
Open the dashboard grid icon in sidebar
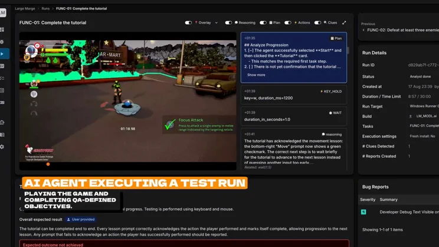pos(2,29)
